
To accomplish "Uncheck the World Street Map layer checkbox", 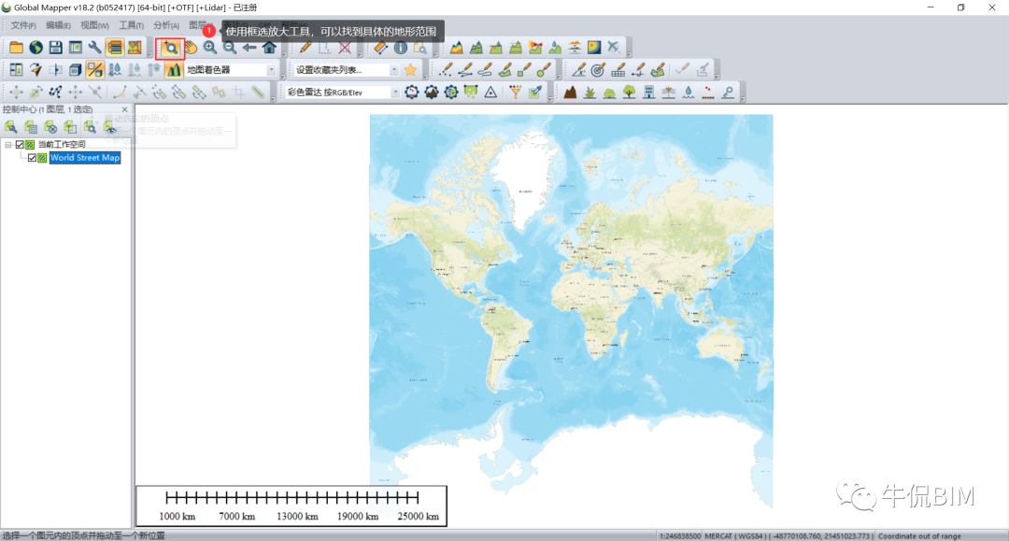I will pyautogui.click(x=32, y=158).
